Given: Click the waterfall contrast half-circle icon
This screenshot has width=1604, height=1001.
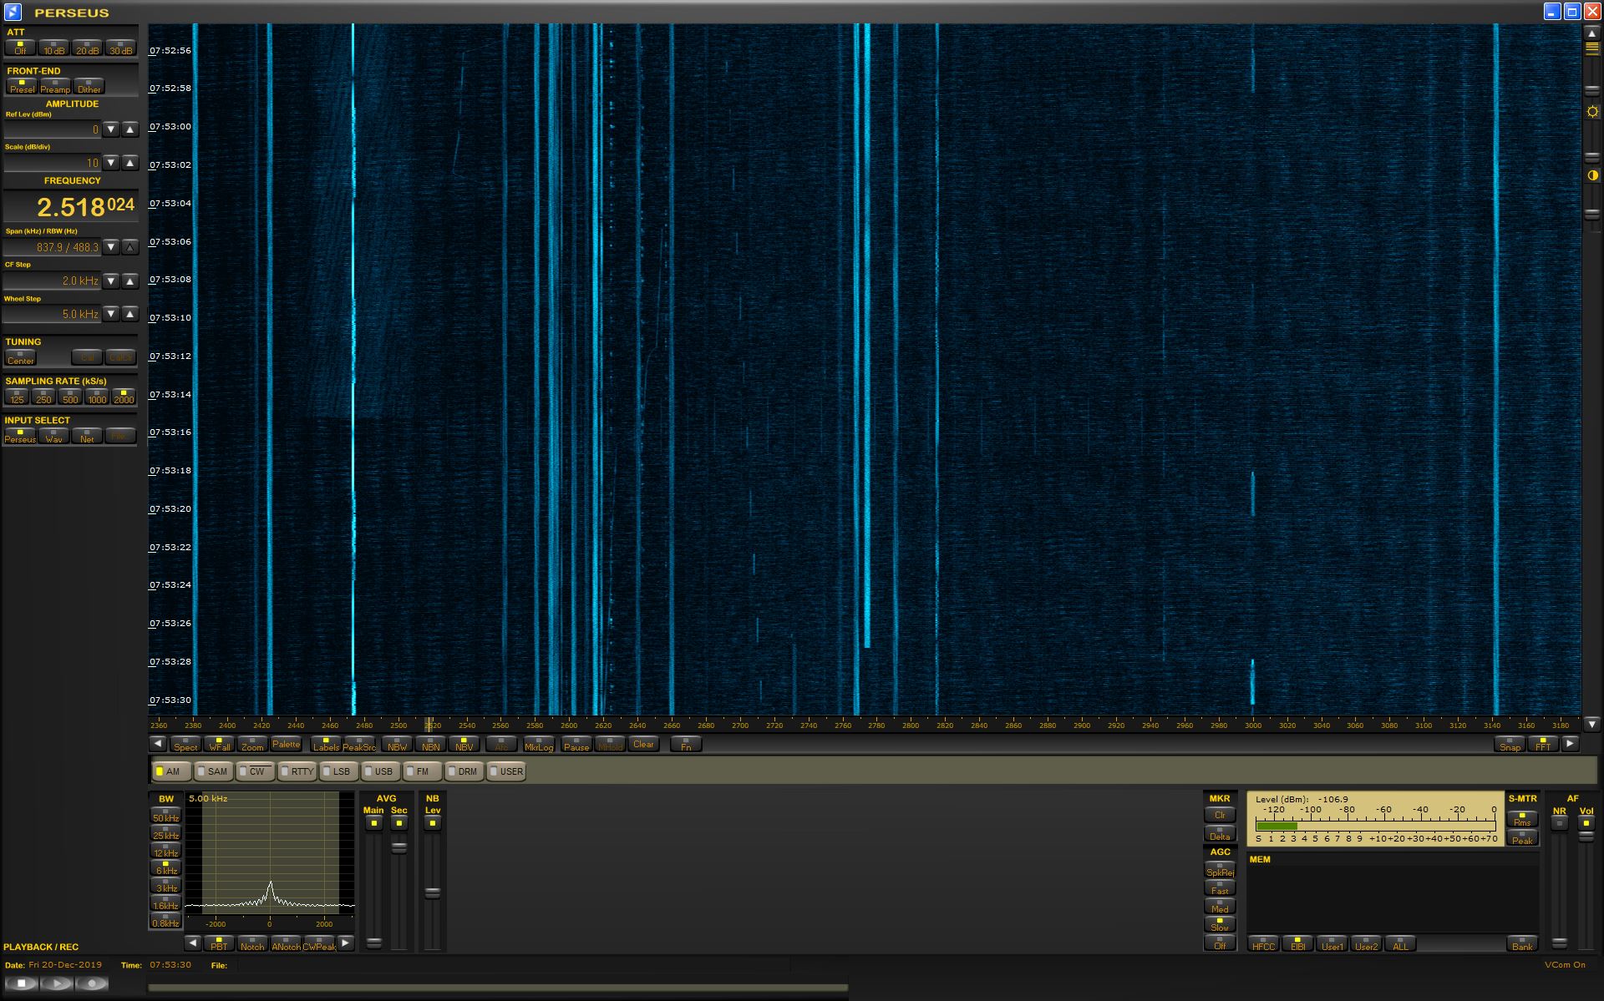Looking at the screenshot, I should point(1592,175).
